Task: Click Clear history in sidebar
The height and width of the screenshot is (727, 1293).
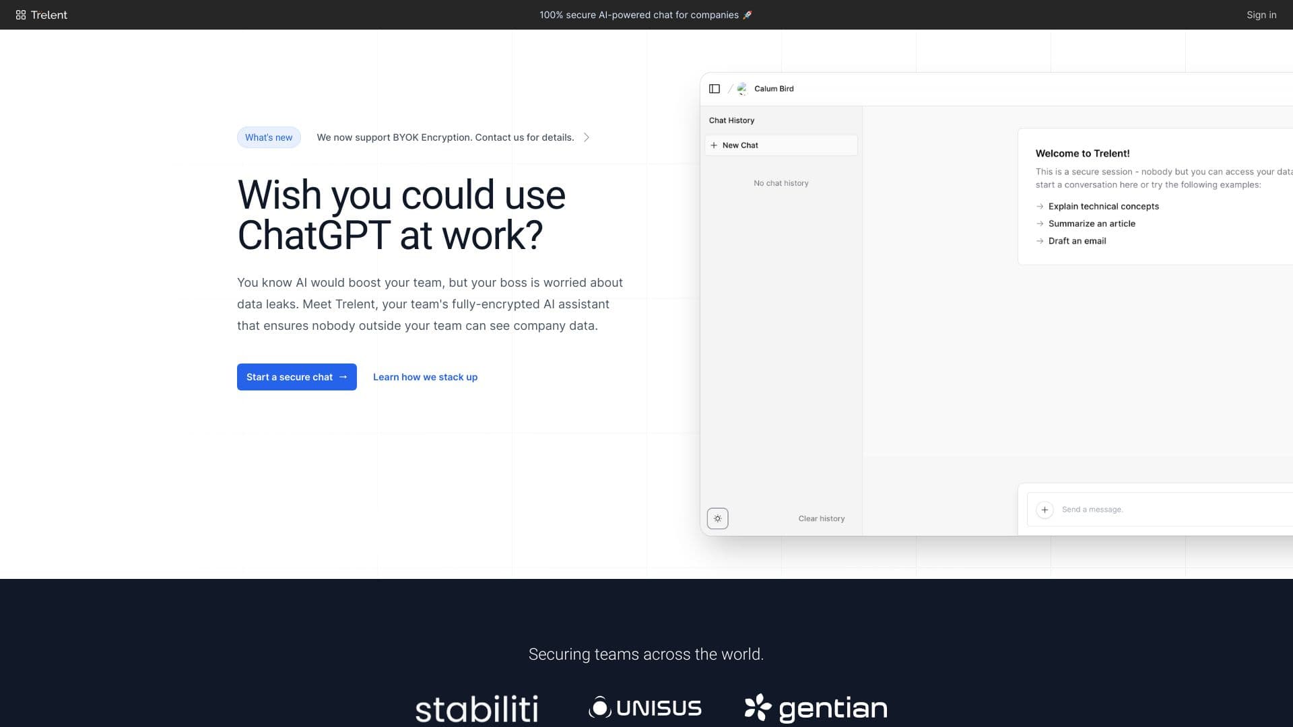Action: click(x=821, y=518)
